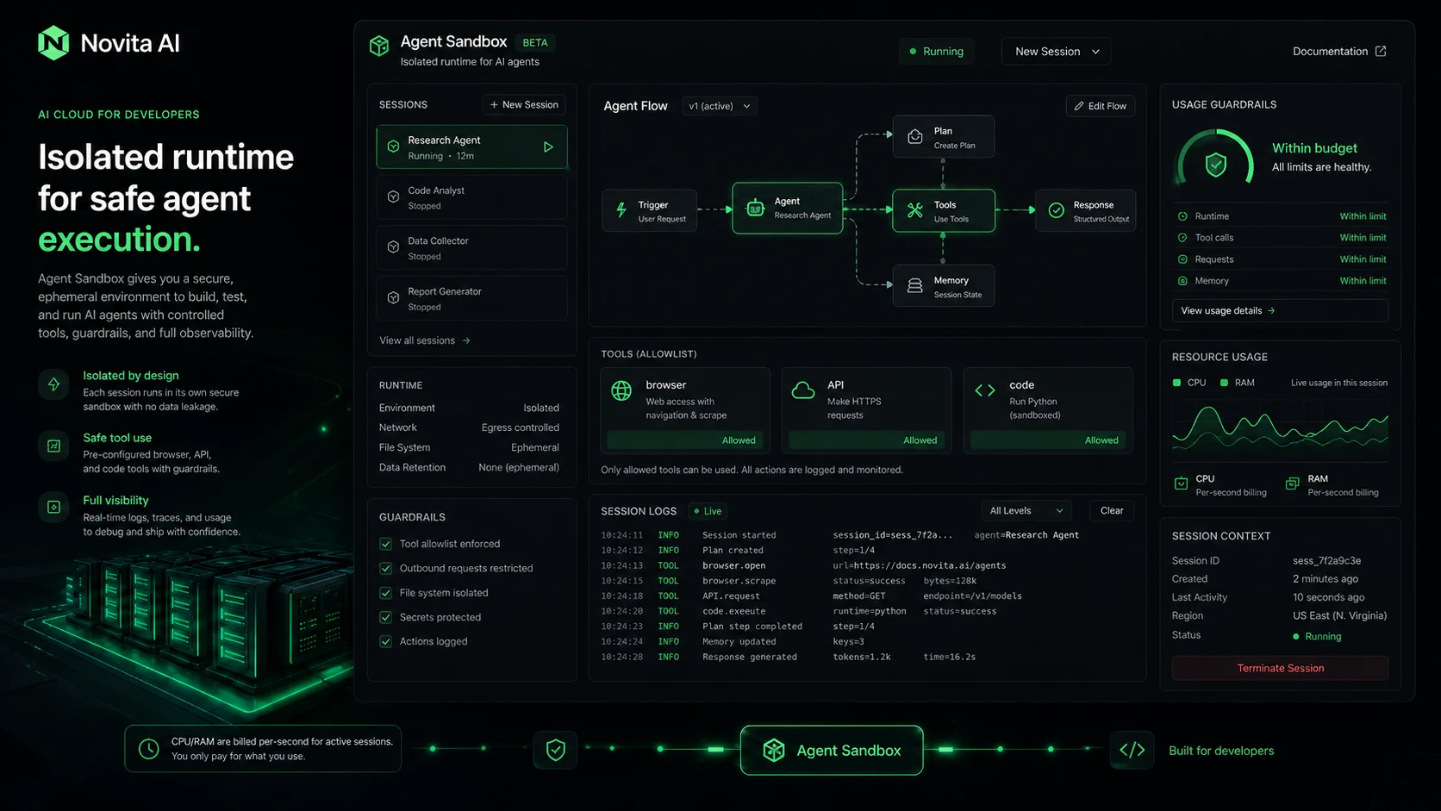Click the Runtime Within limit row
1441x811 pixels.
tap(1282, 216)
